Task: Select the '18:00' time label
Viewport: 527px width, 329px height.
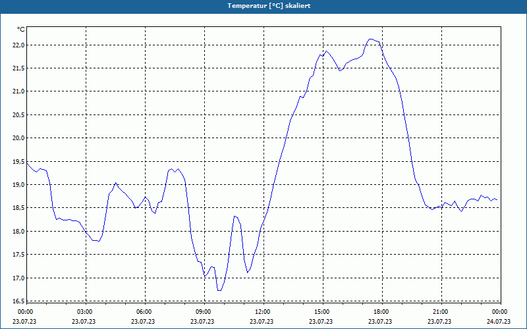Action: click(380, 312)
